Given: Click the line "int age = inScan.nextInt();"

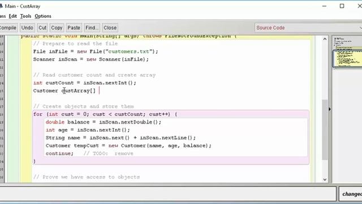Looking at the screenshot, I should pos(88,130).
